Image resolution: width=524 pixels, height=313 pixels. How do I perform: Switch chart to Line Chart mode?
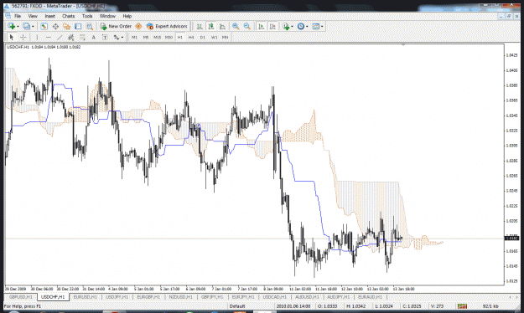pos(222,26)
